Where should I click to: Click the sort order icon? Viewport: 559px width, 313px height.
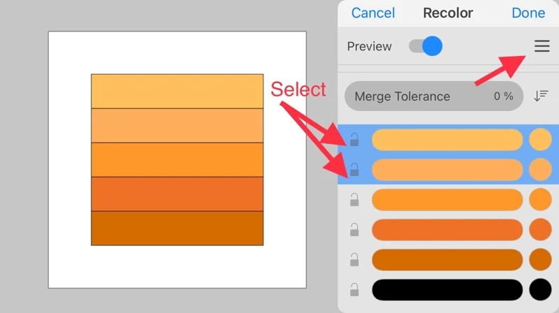pyautogui.click(x=541, y=96)
